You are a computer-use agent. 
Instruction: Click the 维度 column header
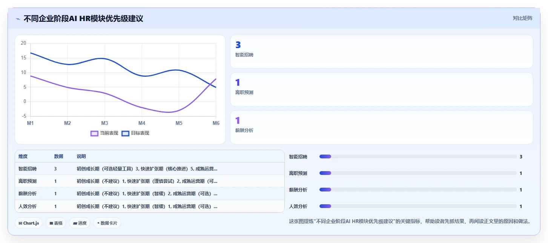click(x=23, y=156)
